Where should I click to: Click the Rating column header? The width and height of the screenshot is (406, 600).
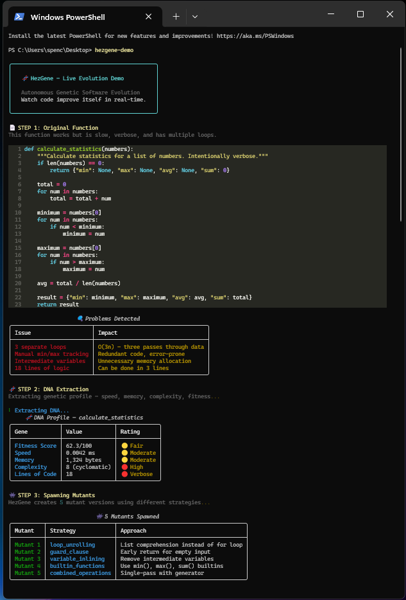[130, 432]
